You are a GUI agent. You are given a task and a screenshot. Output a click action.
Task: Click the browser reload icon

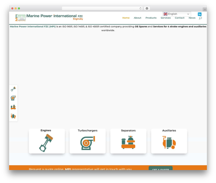pyautogui.click(x=140, y=9)
